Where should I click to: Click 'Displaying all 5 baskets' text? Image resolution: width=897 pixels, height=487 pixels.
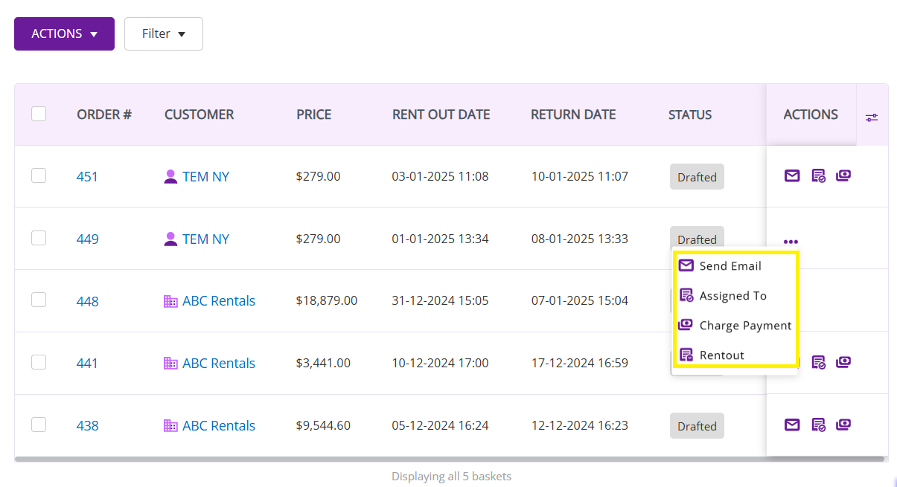(452, 476)
